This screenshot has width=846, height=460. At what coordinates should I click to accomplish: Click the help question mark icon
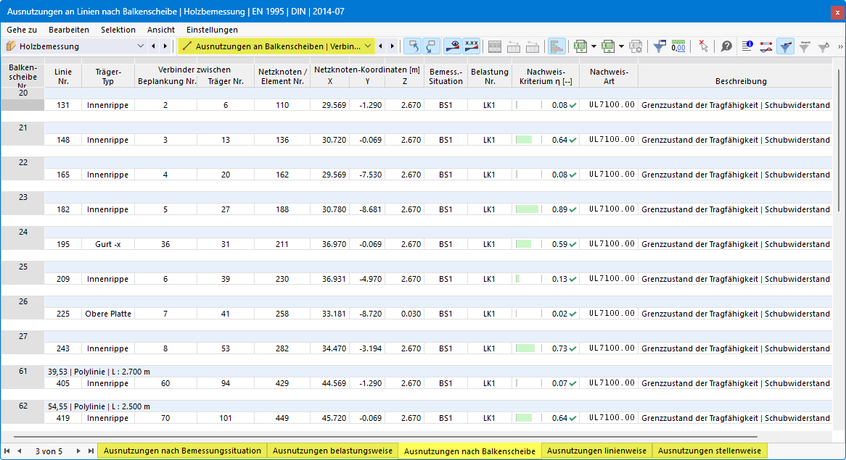pos(726,46)
